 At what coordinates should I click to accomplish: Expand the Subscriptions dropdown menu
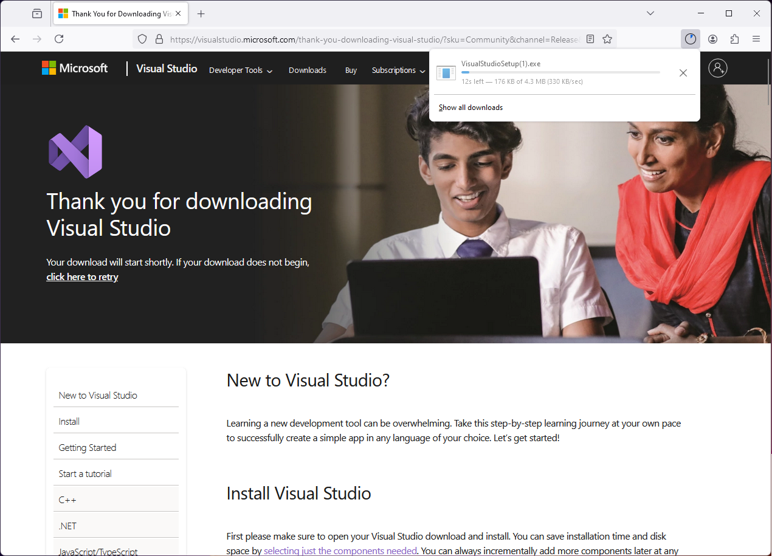pyautogui.click(x=398, y=70)
